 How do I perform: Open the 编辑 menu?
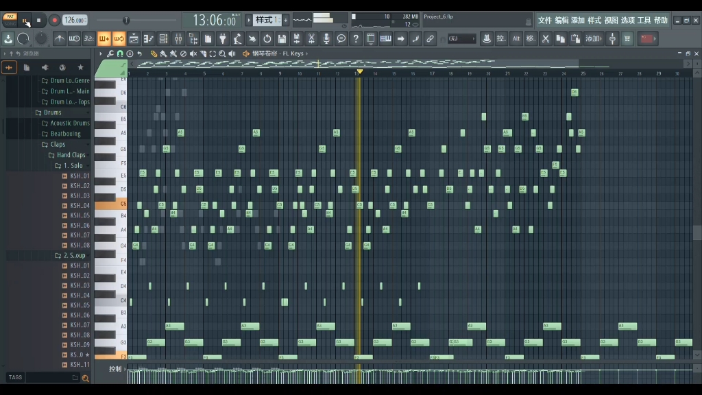[x=561, y=20]
